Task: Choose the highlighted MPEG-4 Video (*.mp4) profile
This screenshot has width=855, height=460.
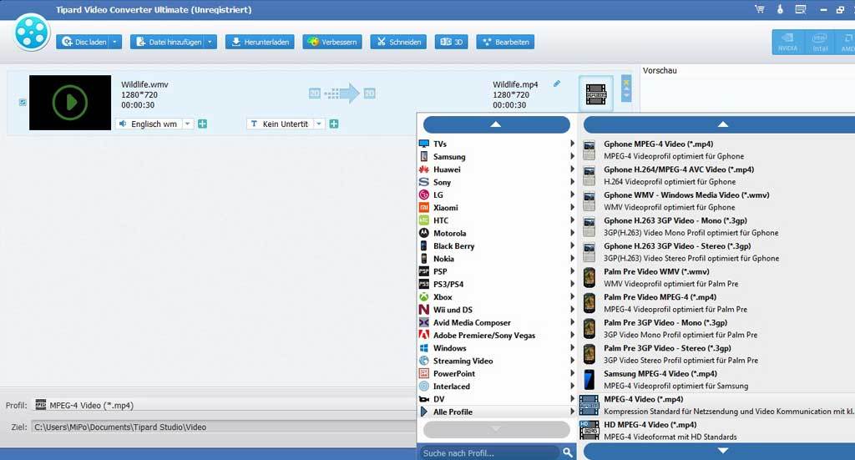Action: tap(716, 406)
